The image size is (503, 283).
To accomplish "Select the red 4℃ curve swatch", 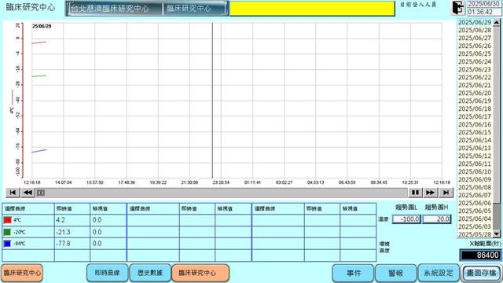I will click(7, 220).
